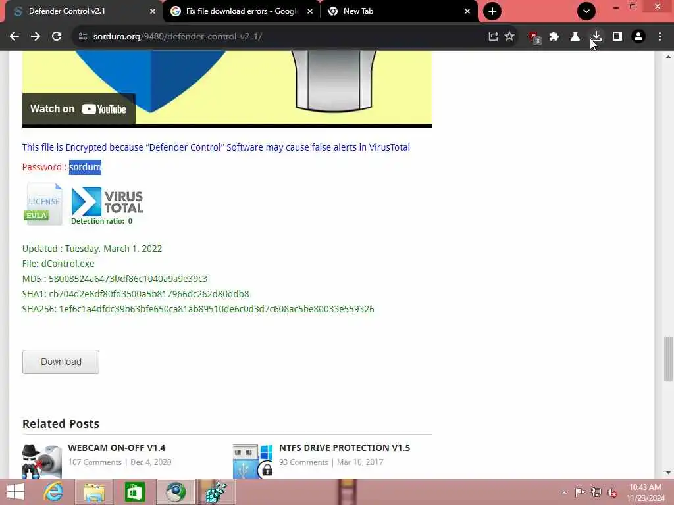Open 107 Comments link

pyautogui.click(x=95, y=462)
